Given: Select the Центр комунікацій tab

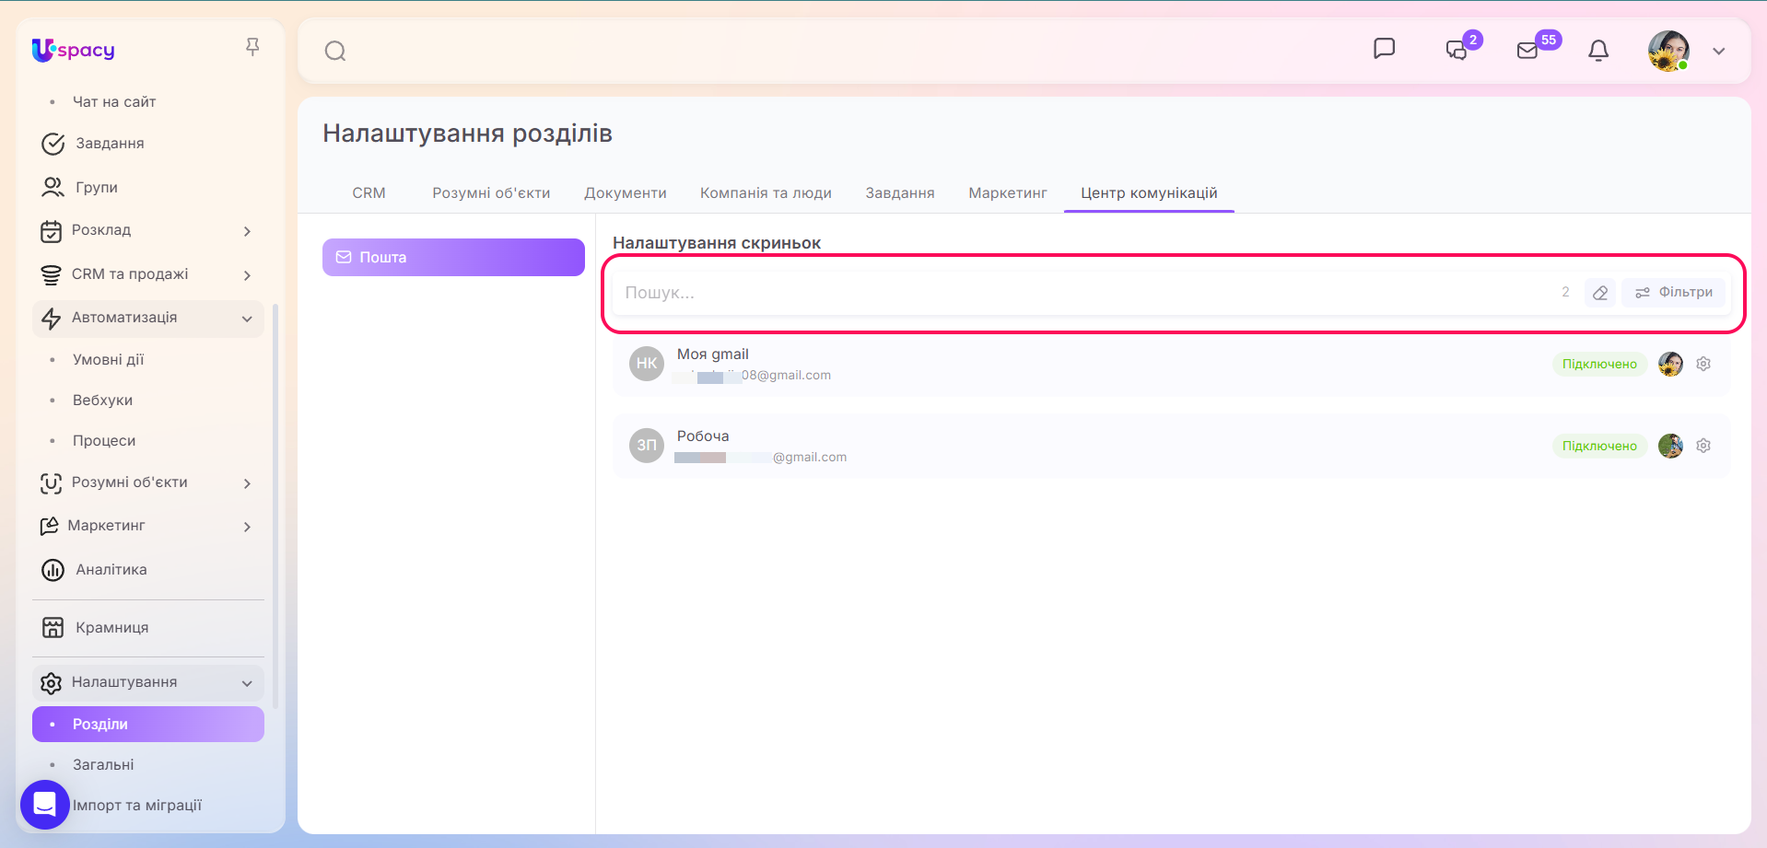Looking at the screenshot, I should click(x=1149, y=192).
